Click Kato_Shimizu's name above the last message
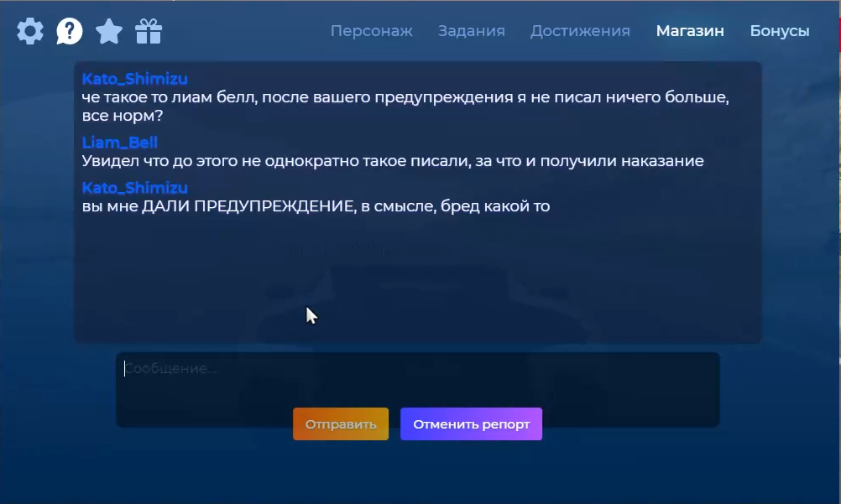The image size is (841, 504). (135, 187)
